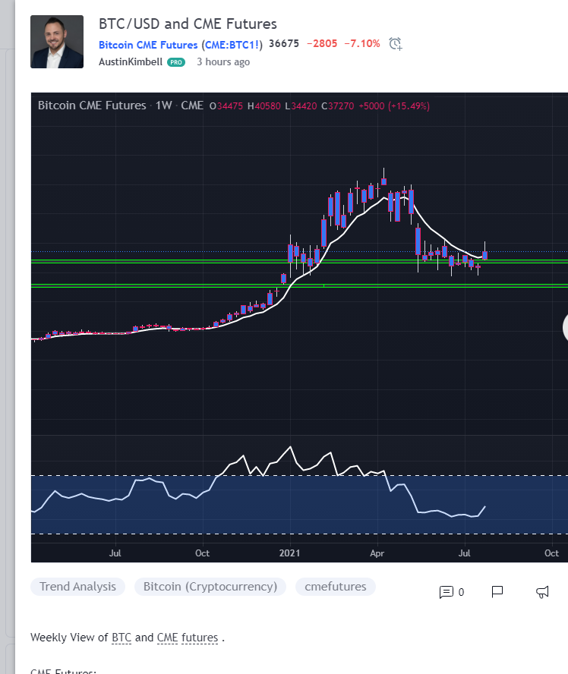Click the PRO badge next to AustinKimbell
The height and width of the screenshot is (674, 568).
click(176, 62)
